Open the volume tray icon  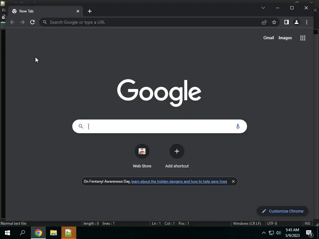279,233
